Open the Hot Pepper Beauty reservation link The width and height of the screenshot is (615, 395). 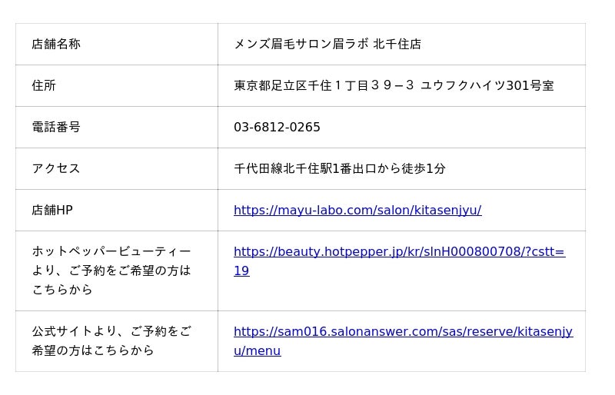click(x=399, y=251)
